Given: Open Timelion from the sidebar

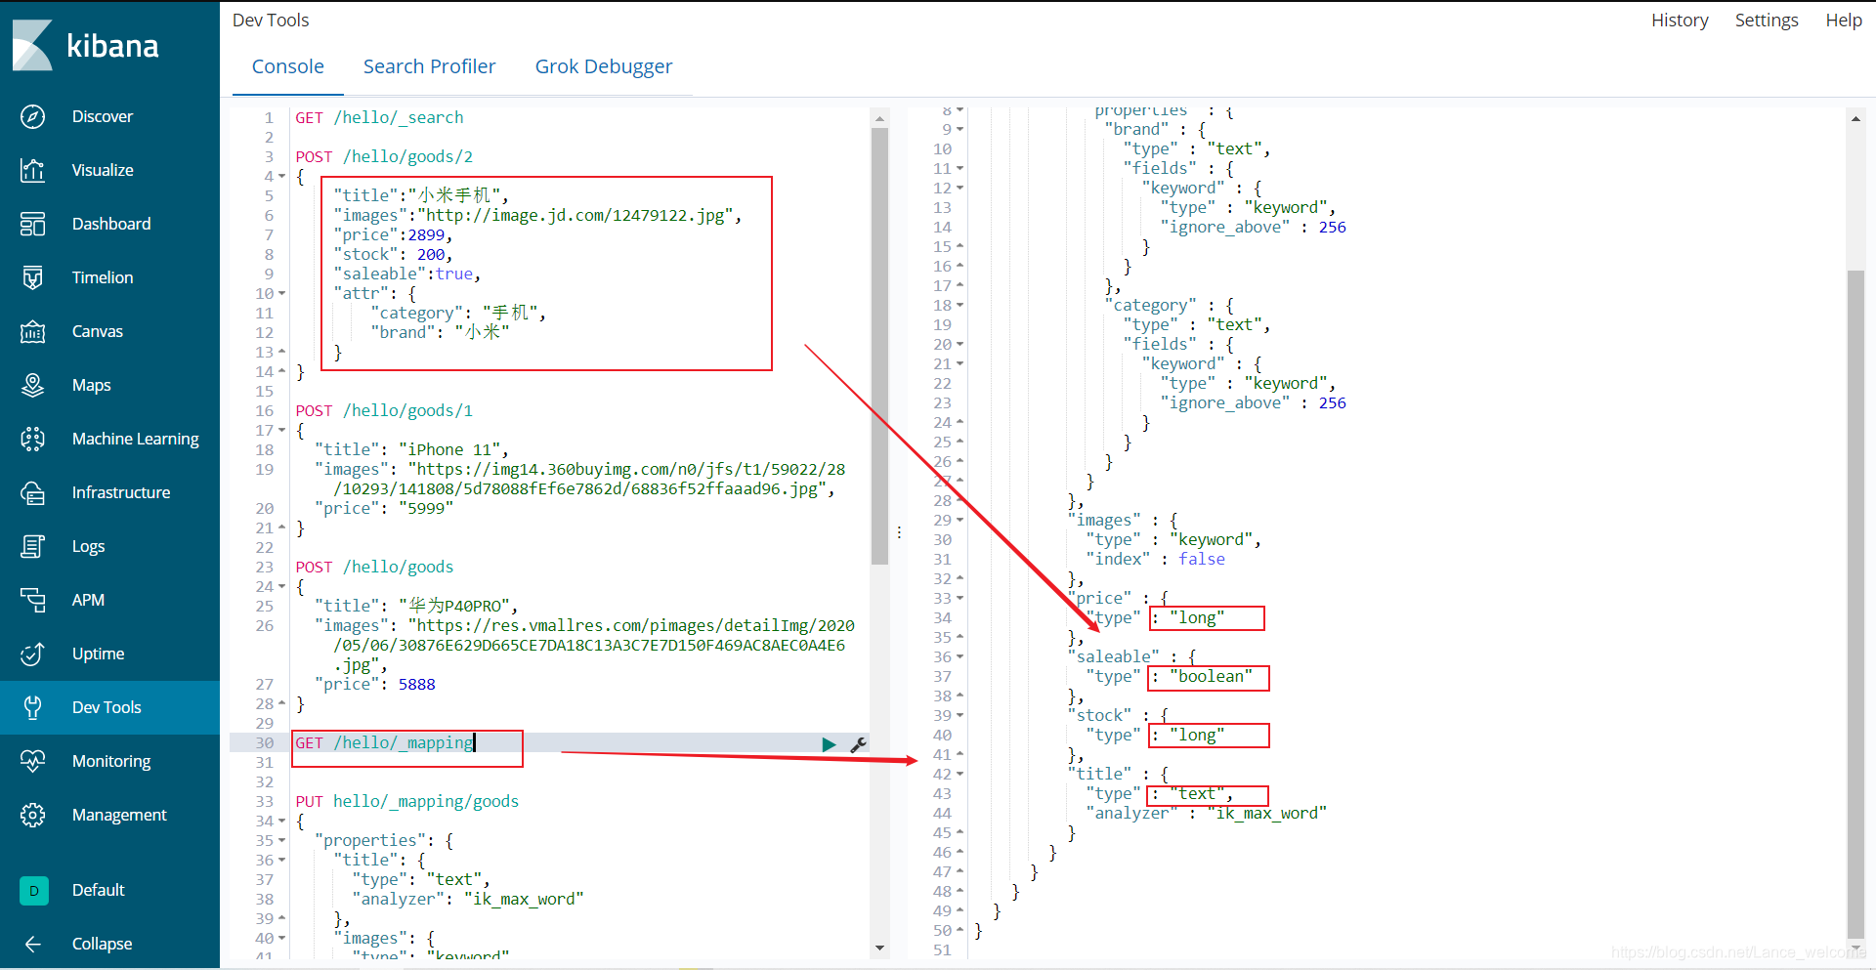Looking at the screenshot, I should (x=102, y=276).
